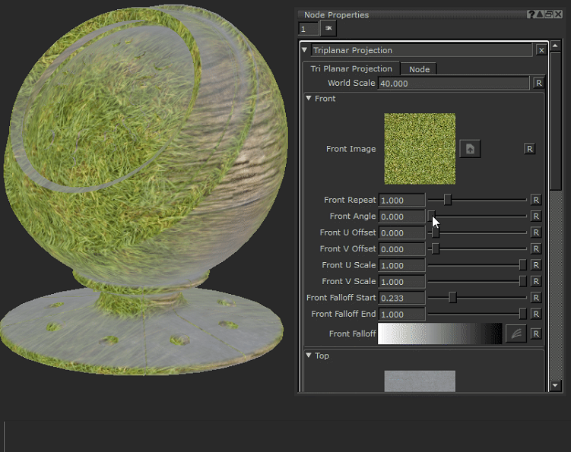
Task: Reset the Front Image using its R button
Action: click(529, 149)
